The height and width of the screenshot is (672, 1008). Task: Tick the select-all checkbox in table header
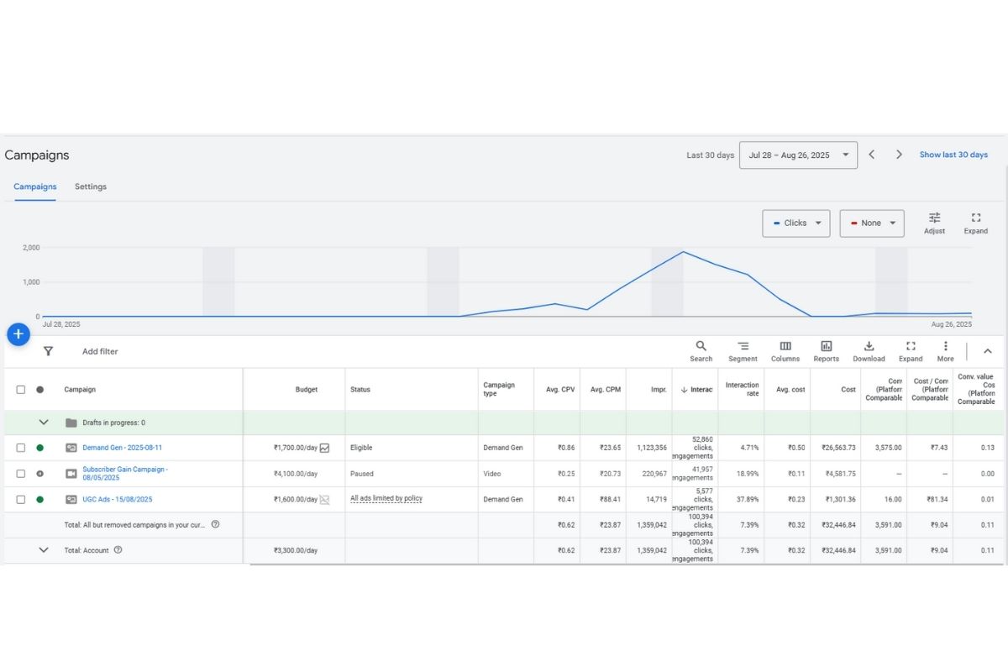pos(21,390)
